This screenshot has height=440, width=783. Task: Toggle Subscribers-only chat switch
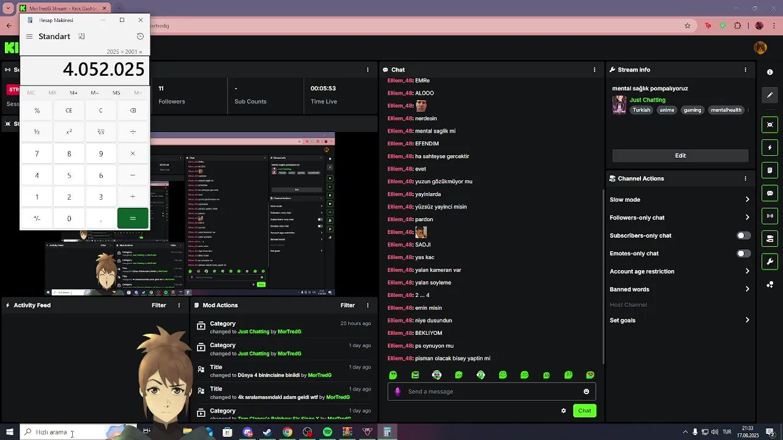pyautogui.click(x=743, y=235)
